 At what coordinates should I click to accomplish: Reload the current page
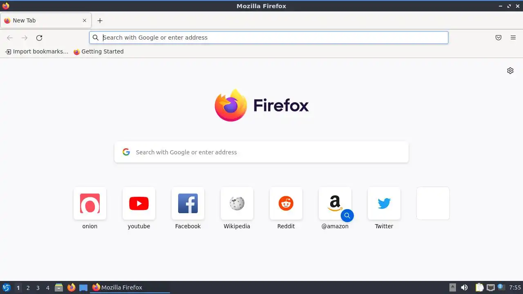coord(39,38)
